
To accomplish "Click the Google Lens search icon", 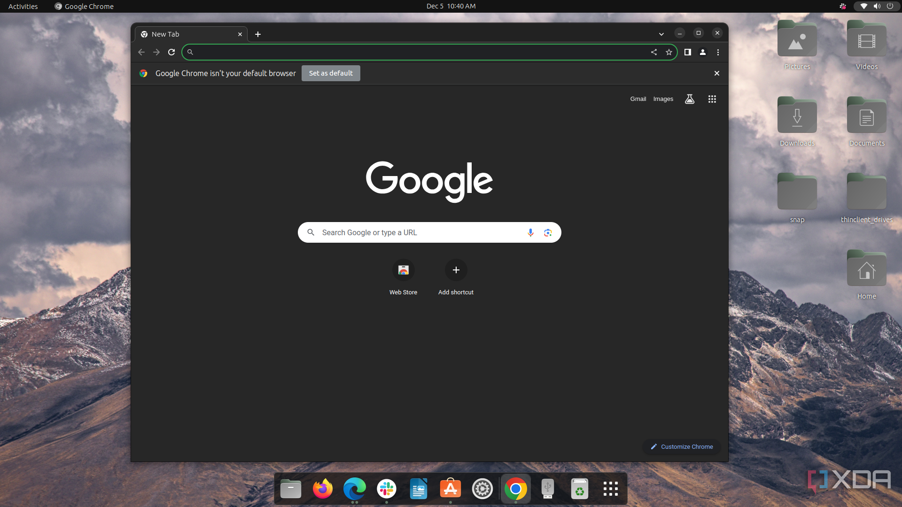I will click(548, 232).
